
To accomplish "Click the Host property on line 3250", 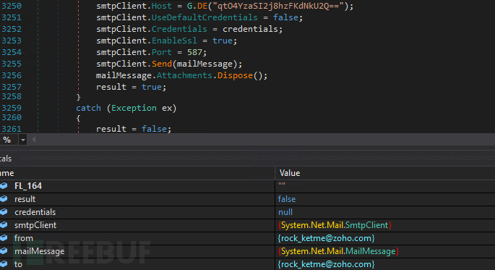I will pos(162,6).
